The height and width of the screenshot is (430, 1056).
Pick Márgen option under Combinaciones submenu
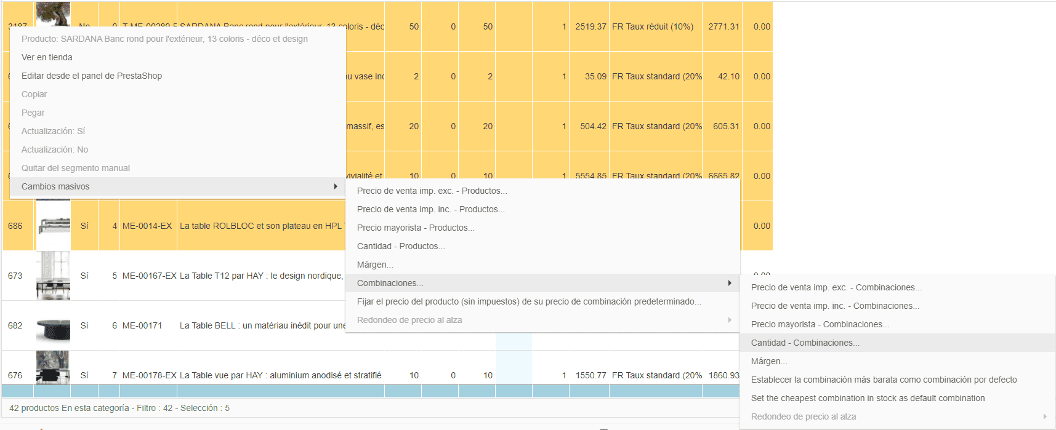click(768, 361)
